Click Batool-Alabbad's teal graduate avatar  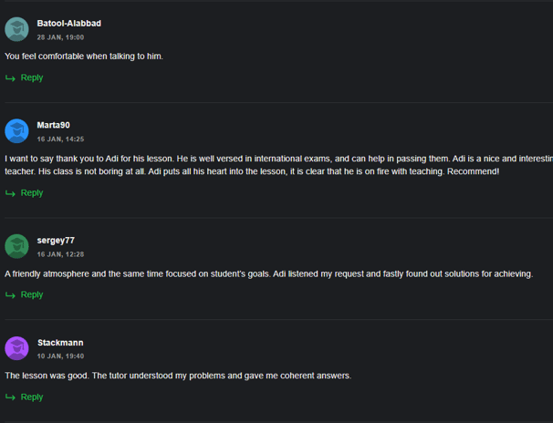[16, 29]
